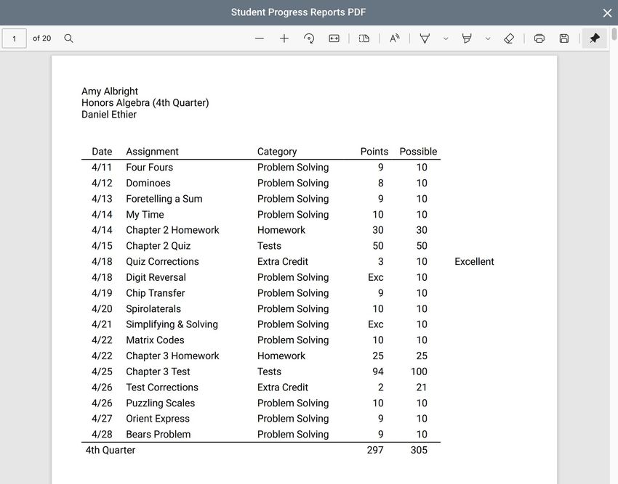
Task: Click the 'of 20' page count text
Action: pos(41,38)
